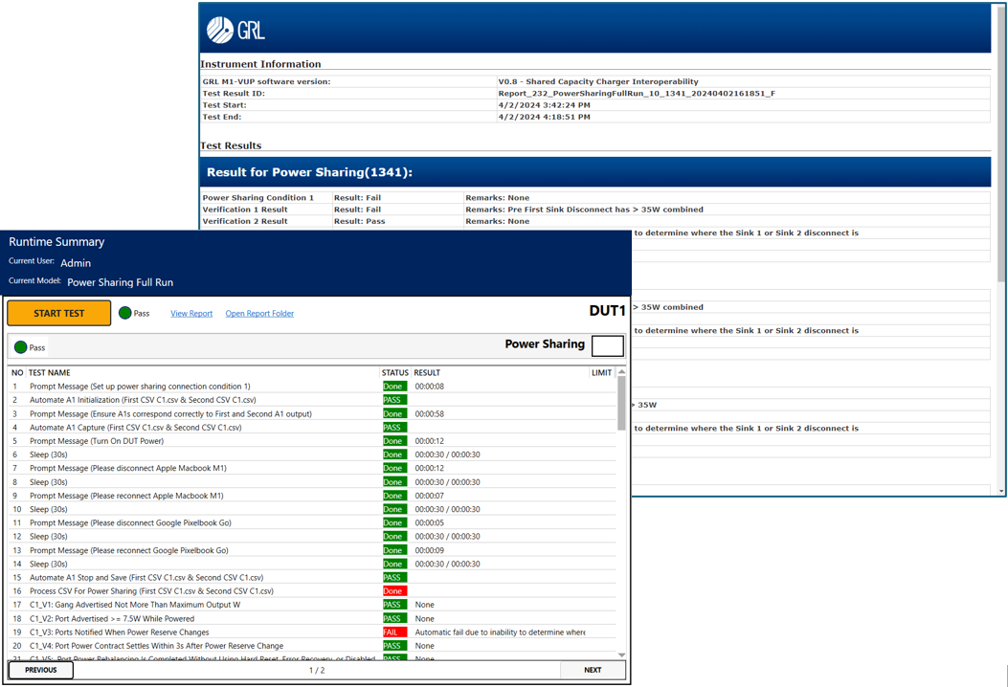
Task: Click the red FAIL badge on the C1_V3 test
Action: pos(394,632)
